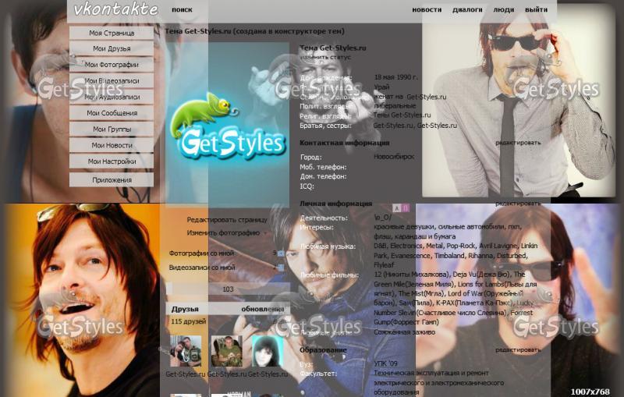Click Редактировать страницу link
The width and height of the screenshot is (624, 397).
[227, 220]
